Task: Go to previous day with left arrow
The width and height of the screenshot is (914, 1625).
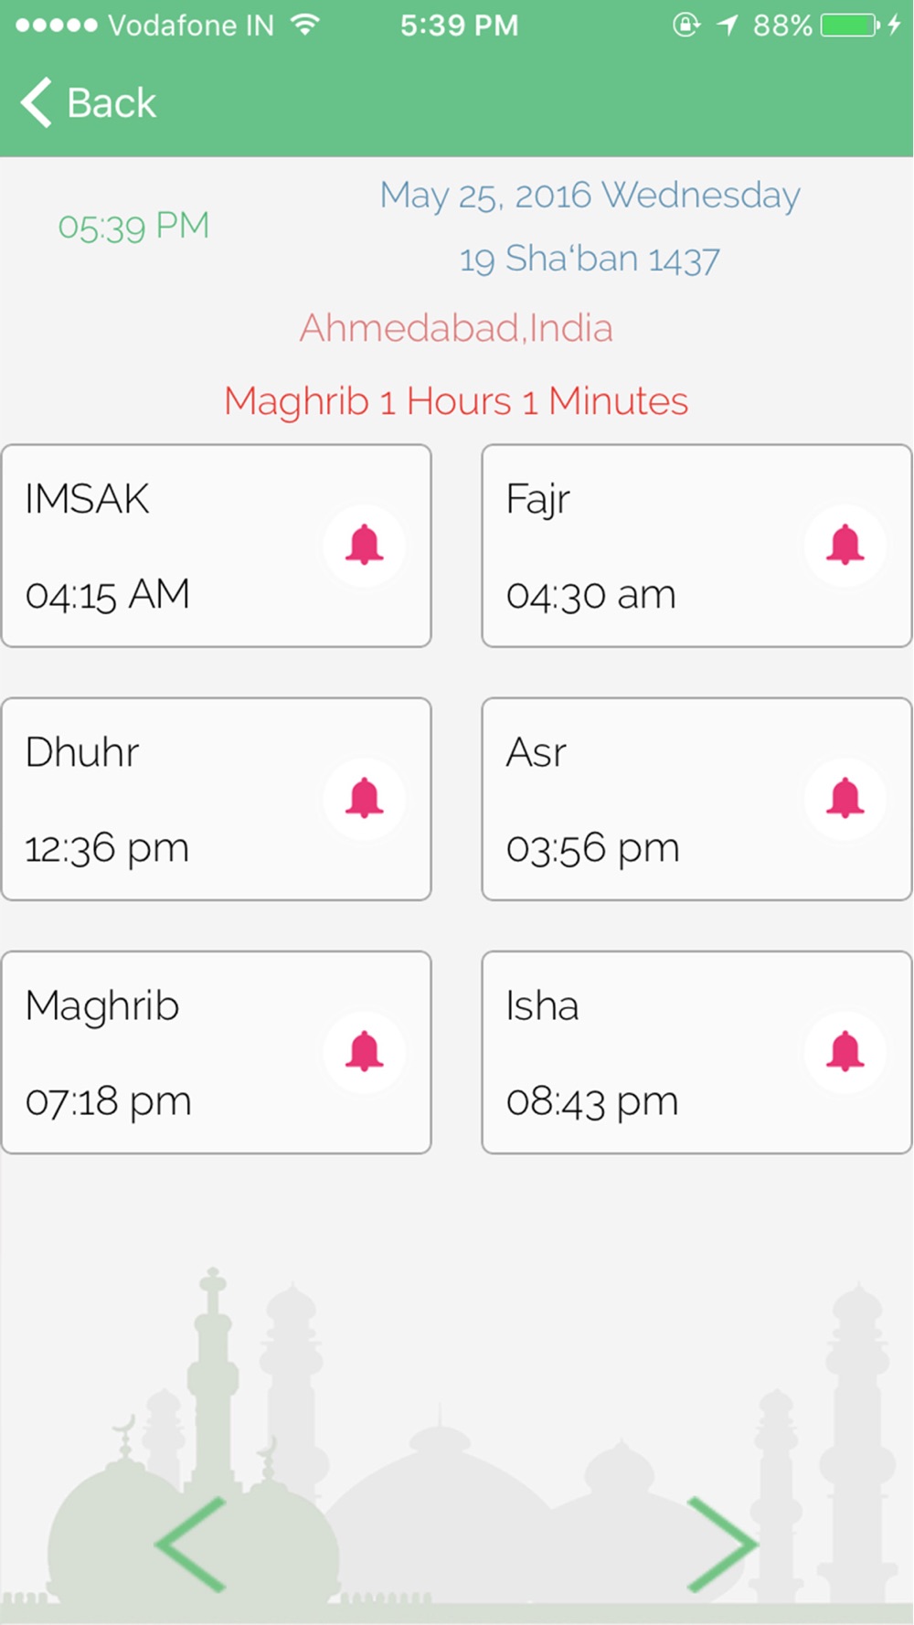Action: (192, 1545)
